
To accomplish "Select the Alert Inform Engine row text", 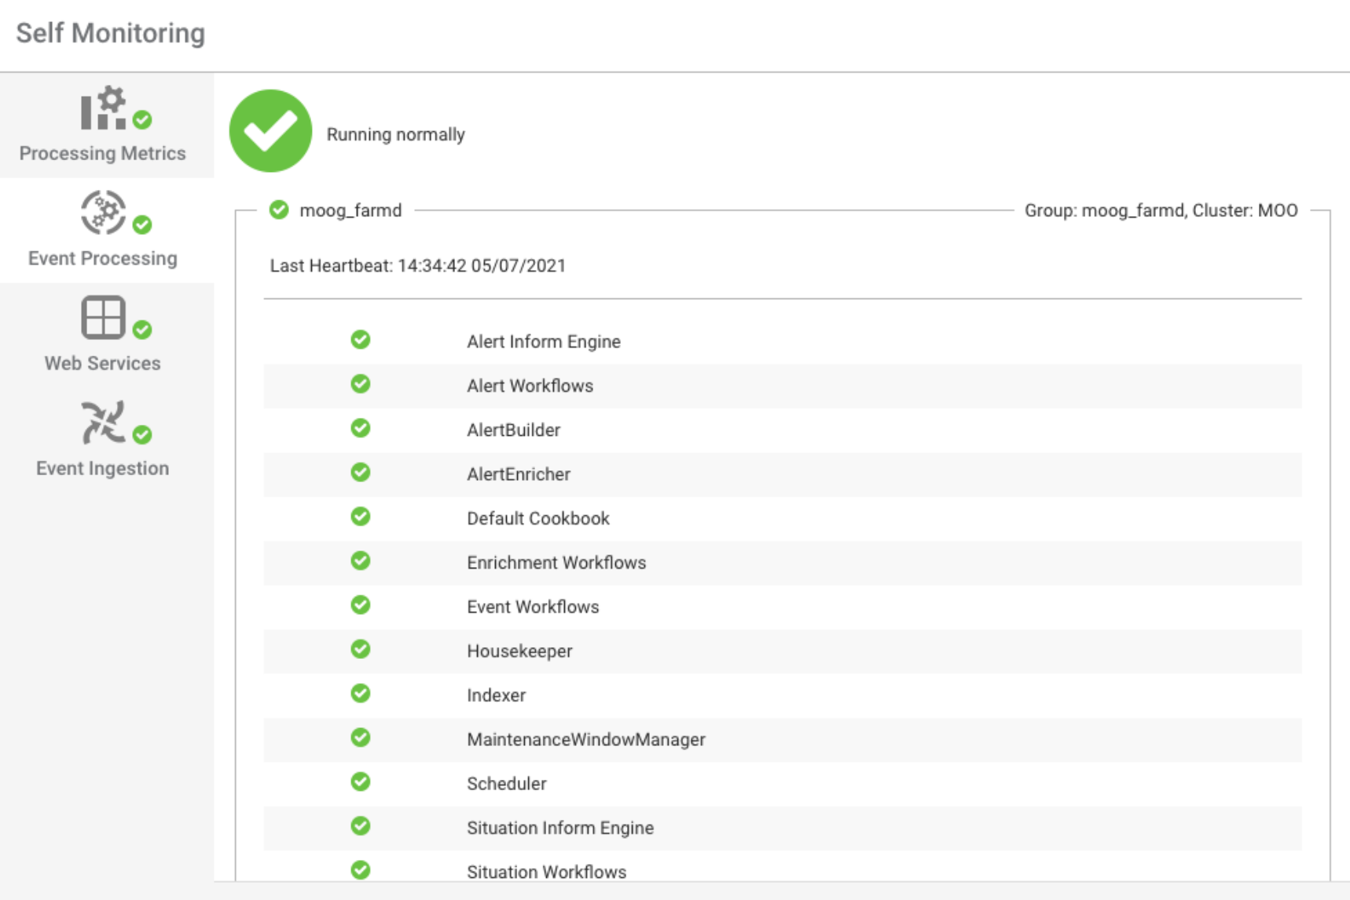I will pos(544,342).
